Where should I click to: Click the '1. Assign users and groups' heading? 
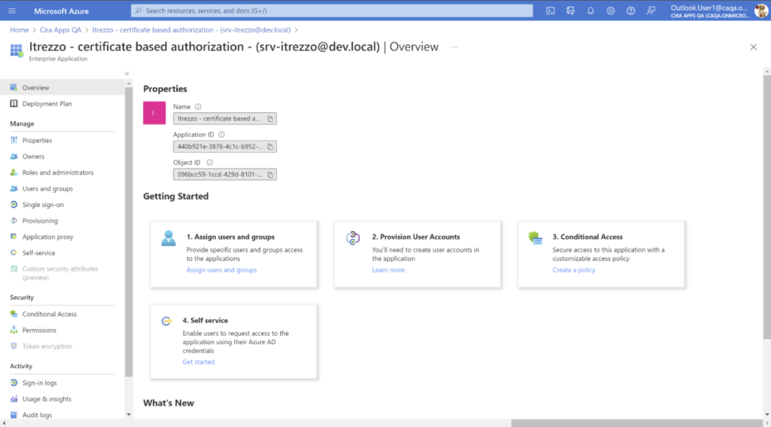230,237
